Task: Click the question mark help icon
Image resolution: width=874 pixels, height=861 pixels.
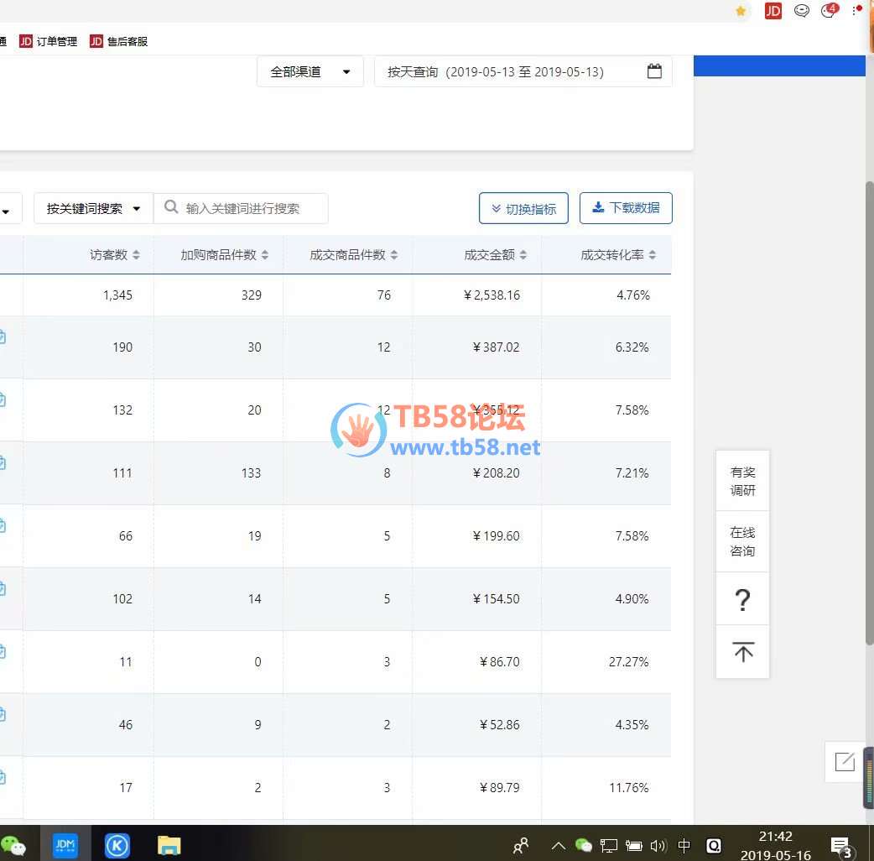Action: pos(742,599)
